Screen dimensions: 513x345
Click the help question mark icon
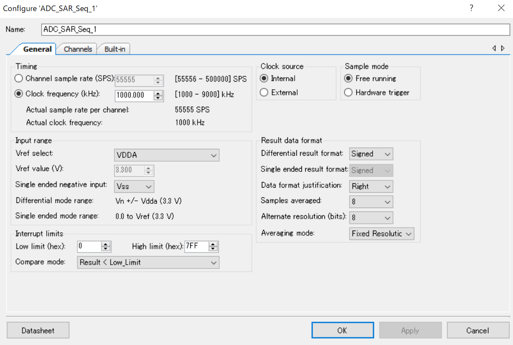coord(471,8)
